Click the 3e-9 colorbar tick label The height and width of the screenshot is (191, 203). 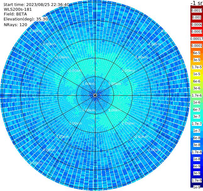197,173
